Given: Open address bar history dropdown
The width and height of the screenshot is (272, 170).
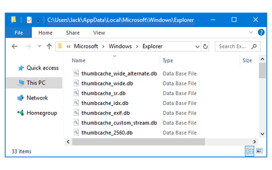Looking at the screenshot, I should click(197, 47).
